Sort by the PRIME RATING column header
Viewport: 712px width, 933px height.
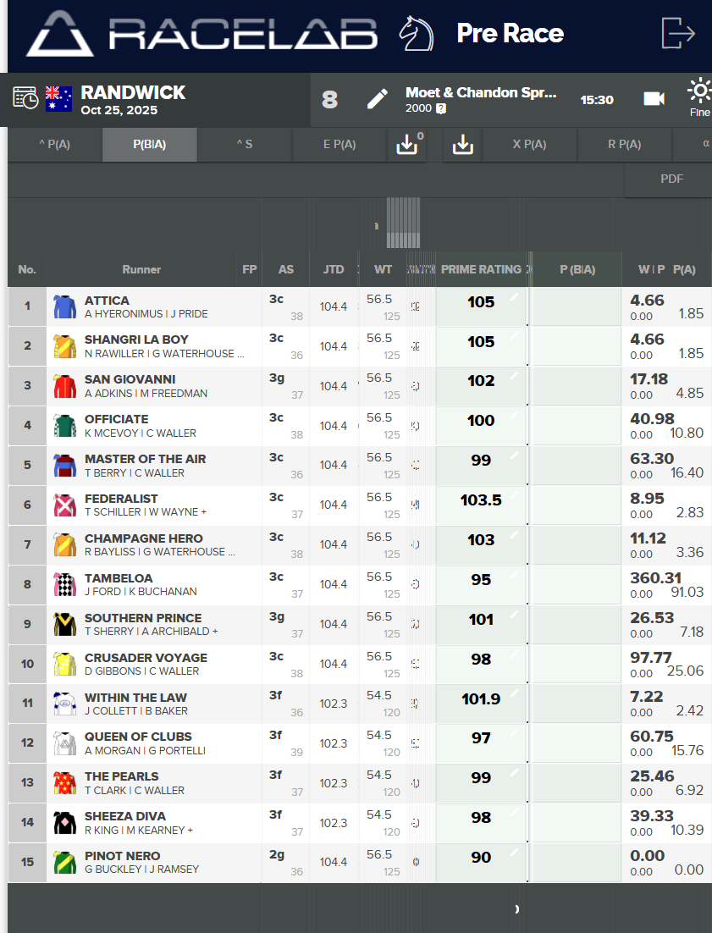pos(481,269)
